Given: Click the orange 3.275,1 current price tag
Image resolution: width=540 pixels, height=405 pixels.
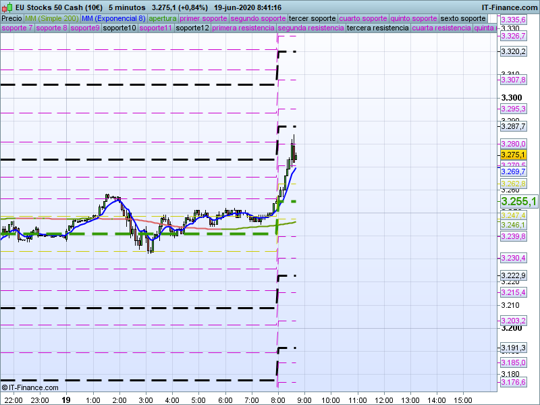Looking at the screenshot, I should click(513, 155).
